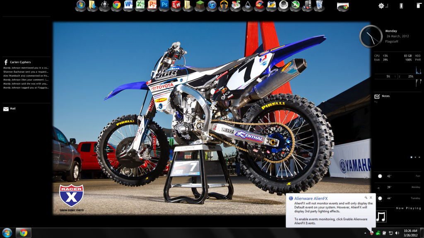This screenshot has height=238, width=424.
Task: Launch SolidWorks from the dock
Action: point(176,5)
